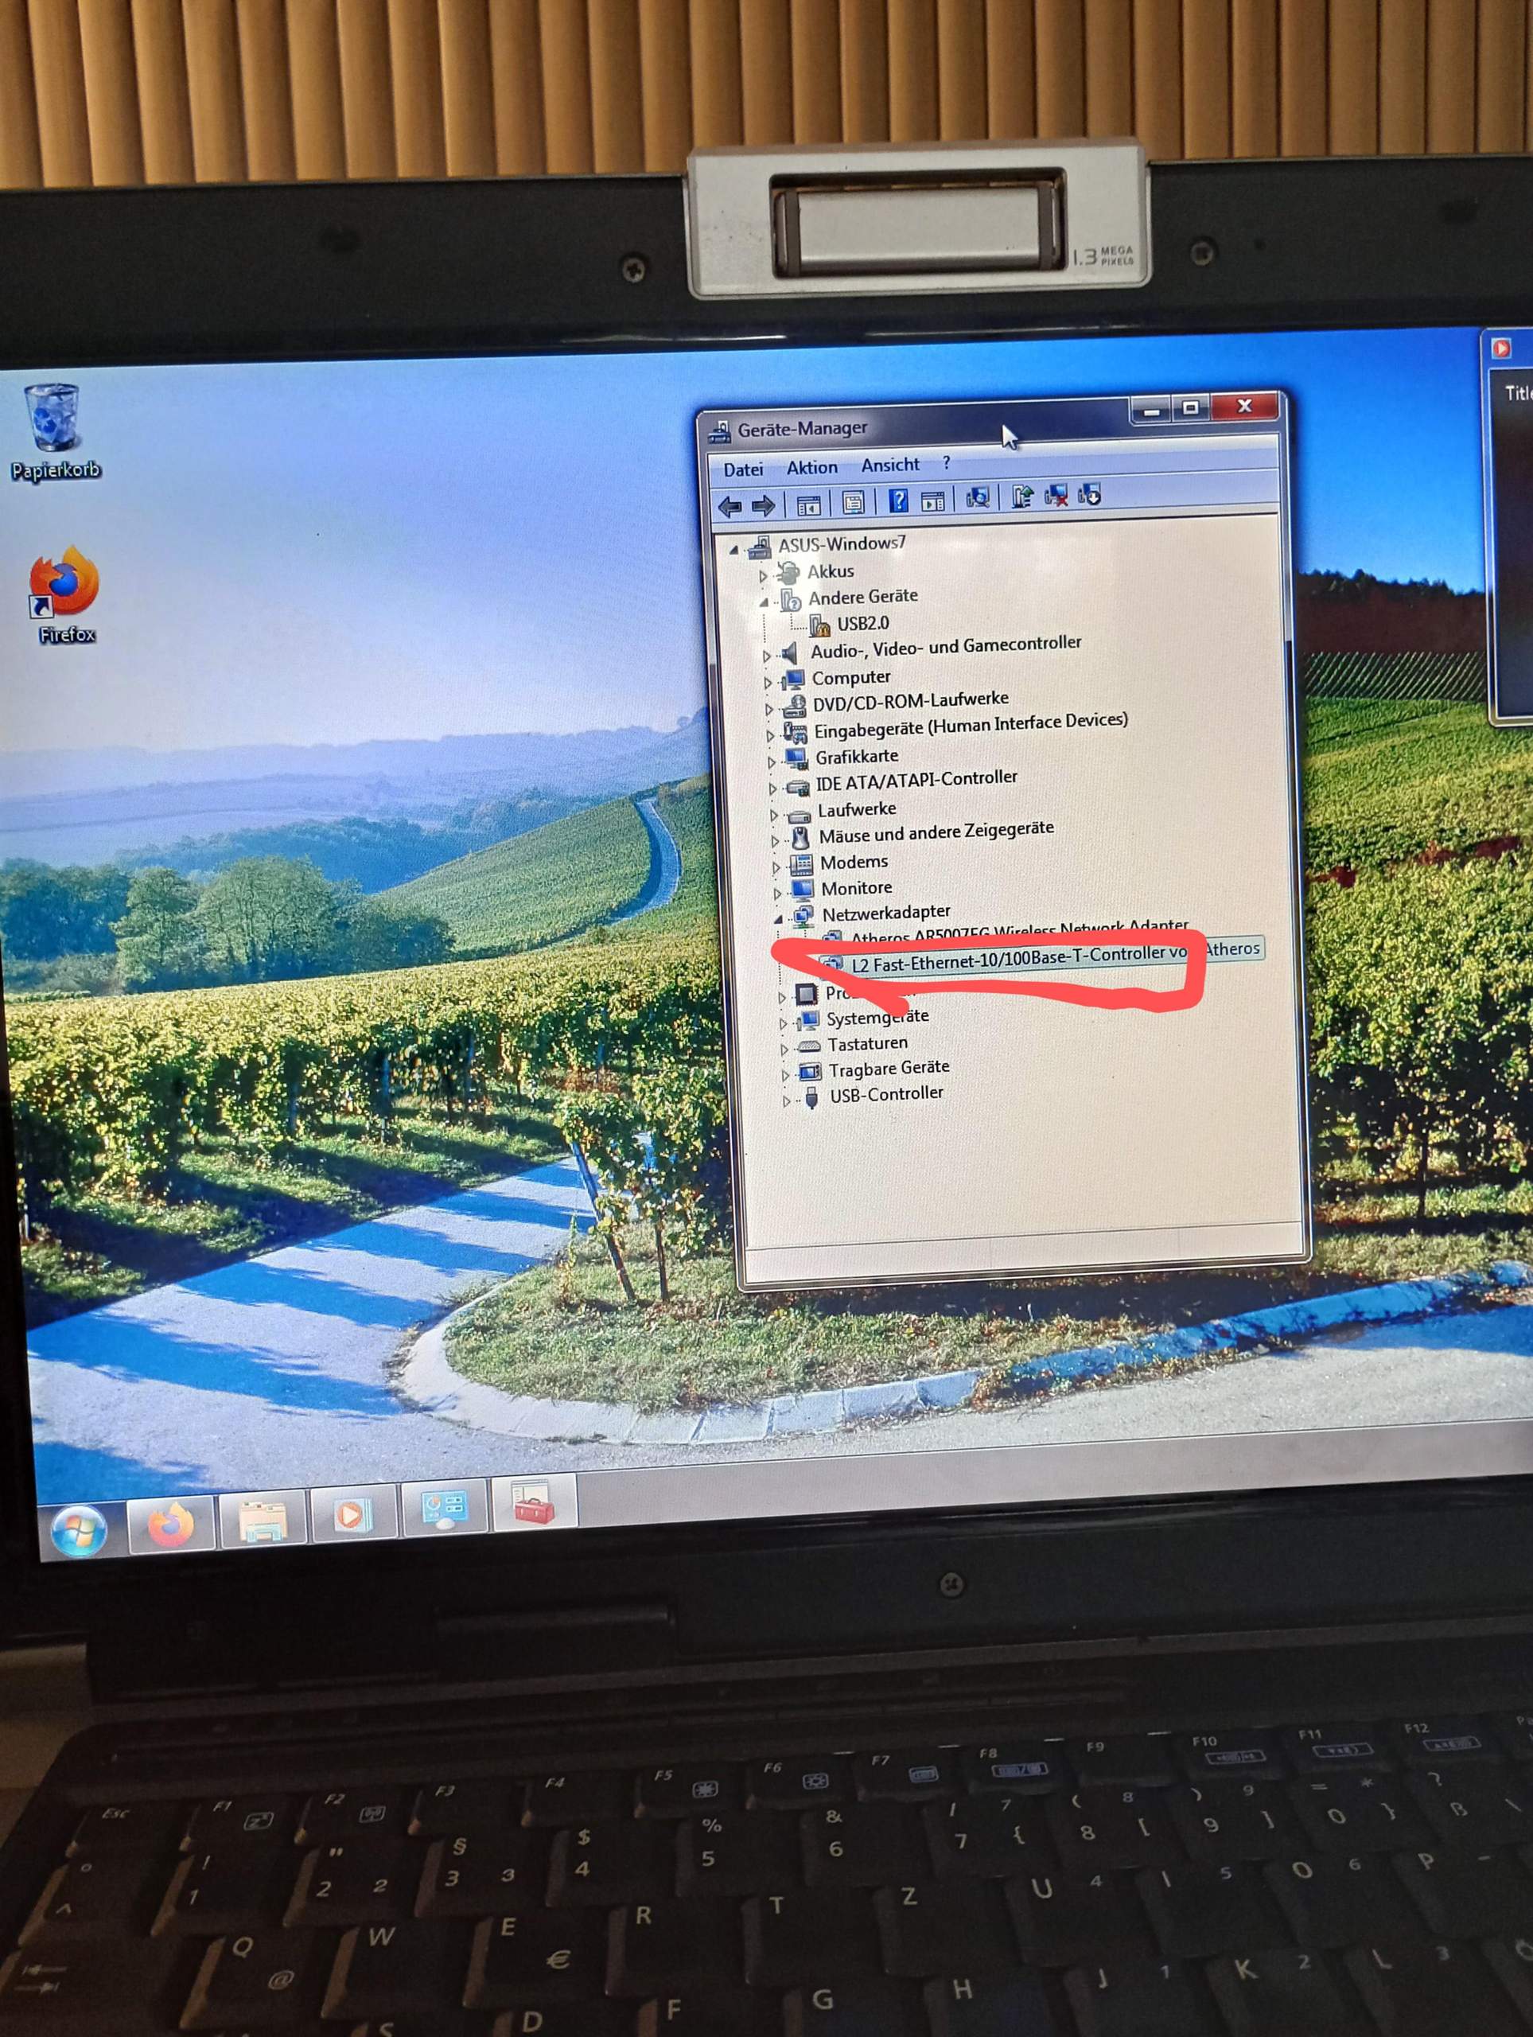The width and height of the screenshot is (1533, 2037).
Task: Click the uninstall device toolbar icon
Action: (1056, 497)
